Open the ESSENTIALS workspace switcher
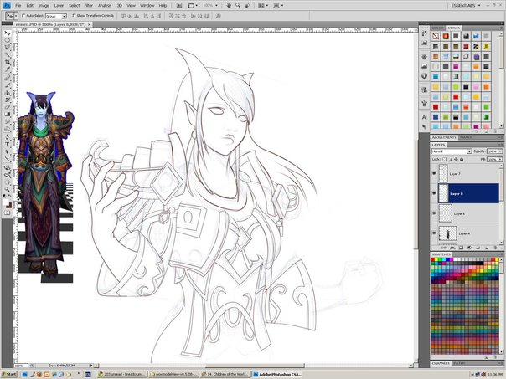Image resolution: width=506 pixels, height=379 pixels. (x=466, y=6)
